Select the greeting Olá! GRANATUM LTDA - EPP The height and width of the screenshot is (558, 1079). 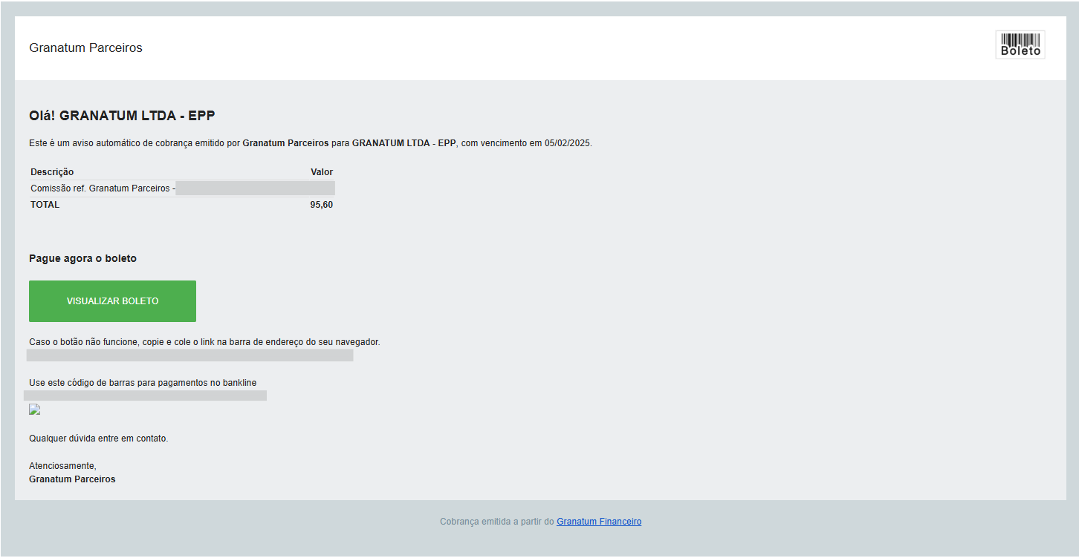[x=122, y=116]
